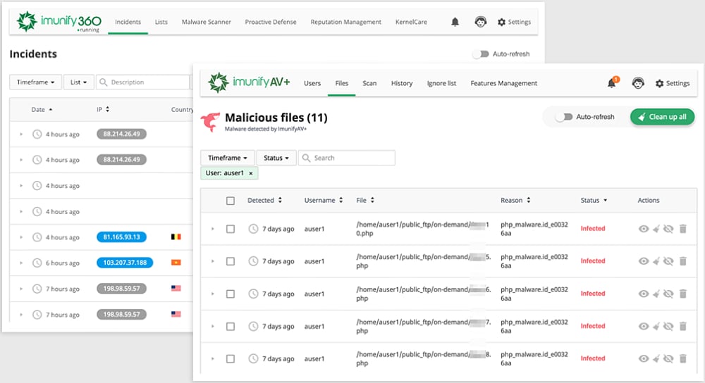Switch to the Scan tab in ImunifyAV+

pos(369,83)
